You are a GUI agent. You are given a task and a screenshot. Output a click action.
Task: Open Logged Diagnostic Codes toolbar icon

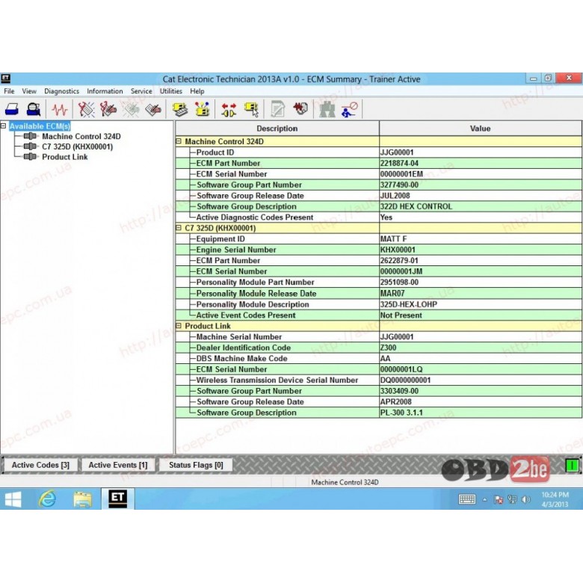pos(108,109)
